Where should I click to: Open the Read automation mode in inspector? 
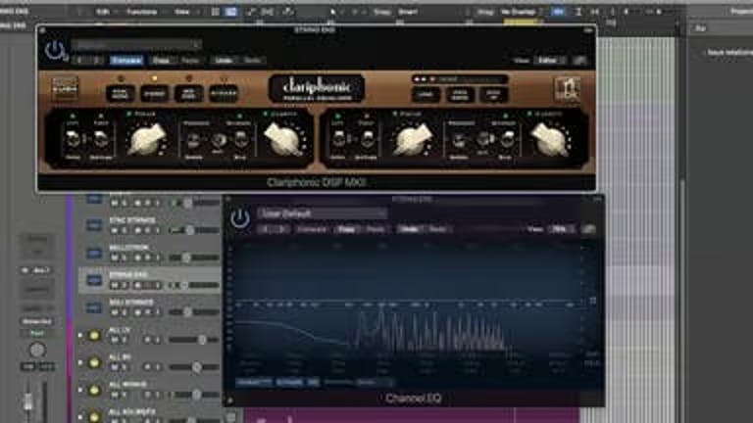36,333
